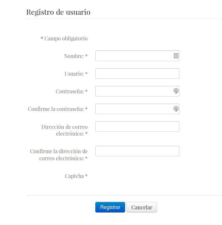Screen dimensions: 222x225
Task: Focus the Nombre text input
Action: 137,56
